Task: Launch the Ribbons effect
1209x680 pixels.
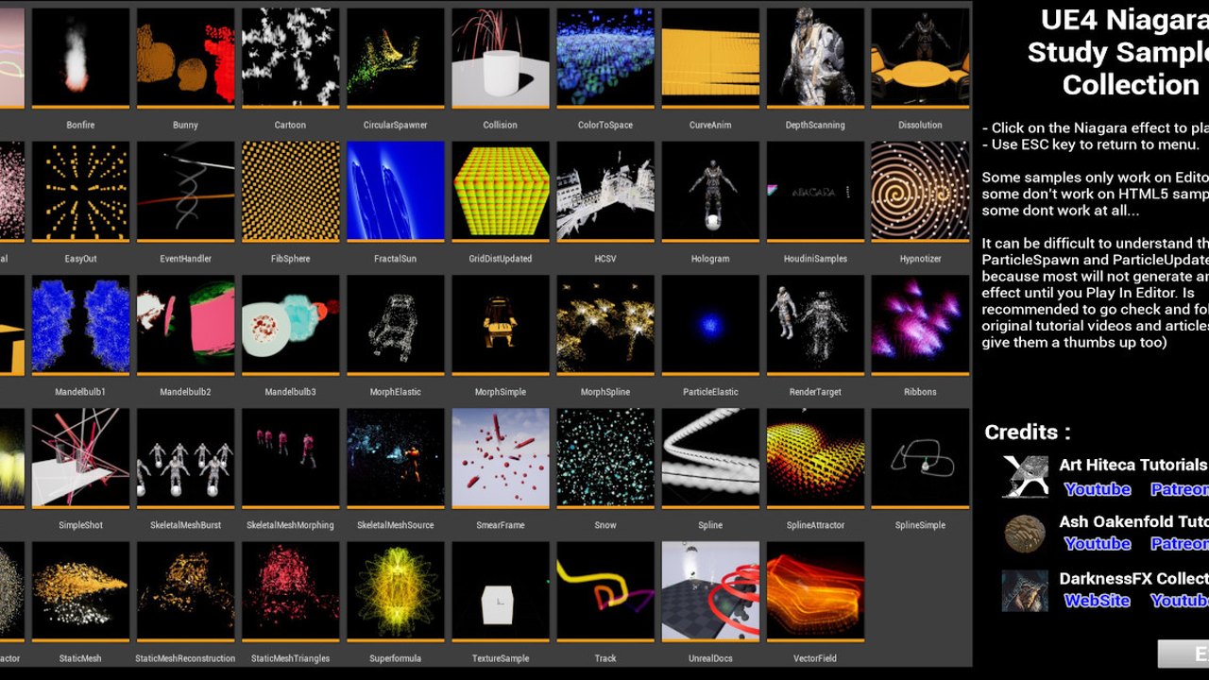Action: tap(919, 325)
